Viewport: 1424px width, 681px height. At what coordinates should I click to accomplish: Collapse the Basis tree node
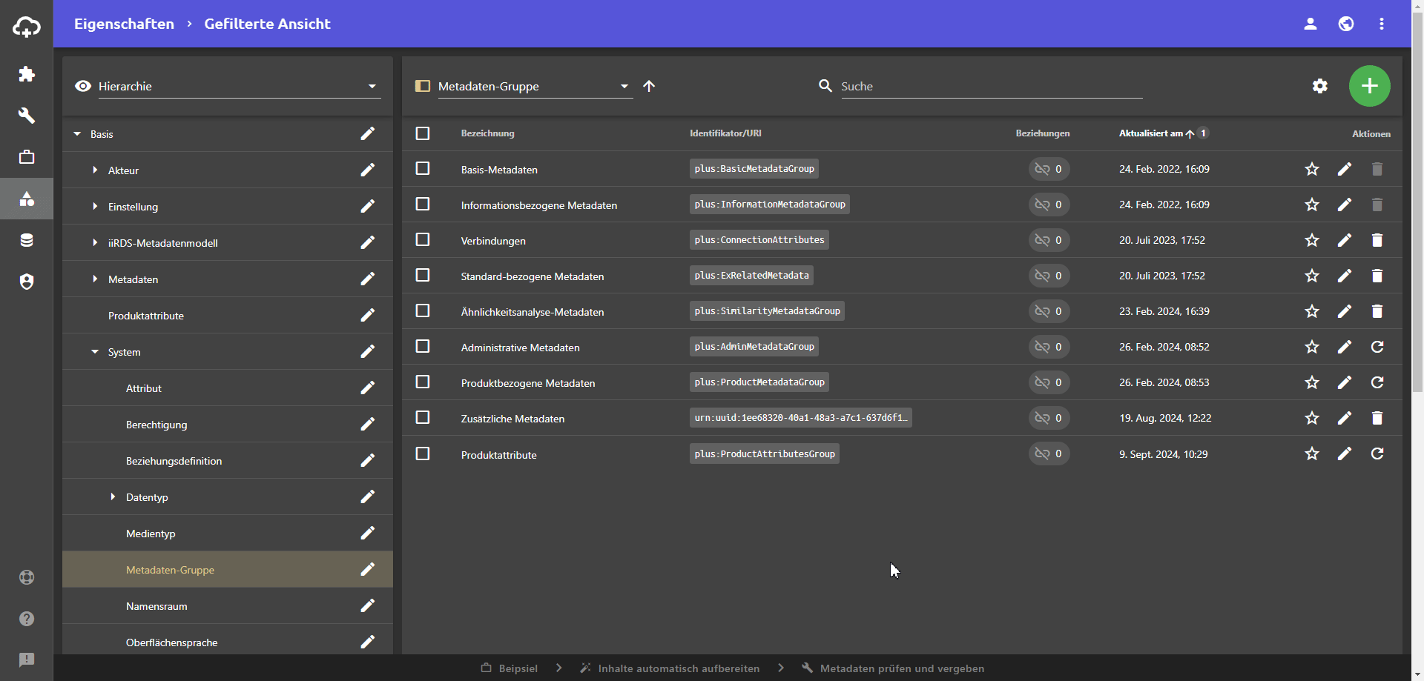(77, 134)
